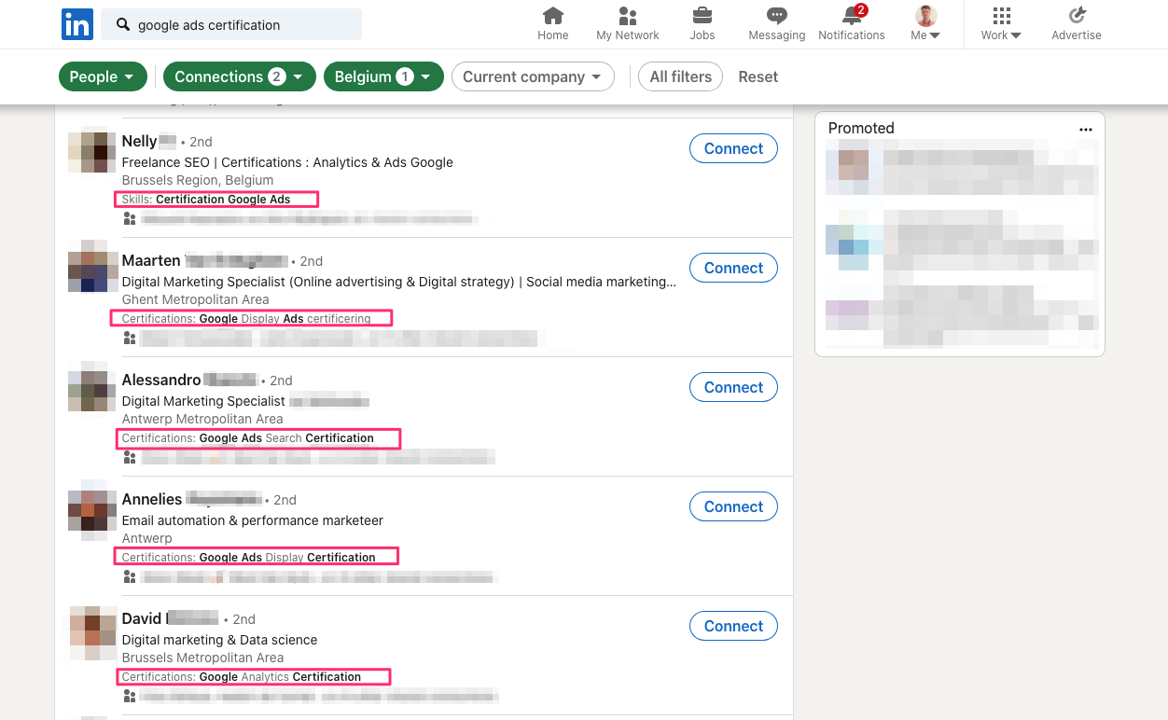Open the Promoted card options menu
Screen dimensions: 1168x720
click(x=1085, y=130)
